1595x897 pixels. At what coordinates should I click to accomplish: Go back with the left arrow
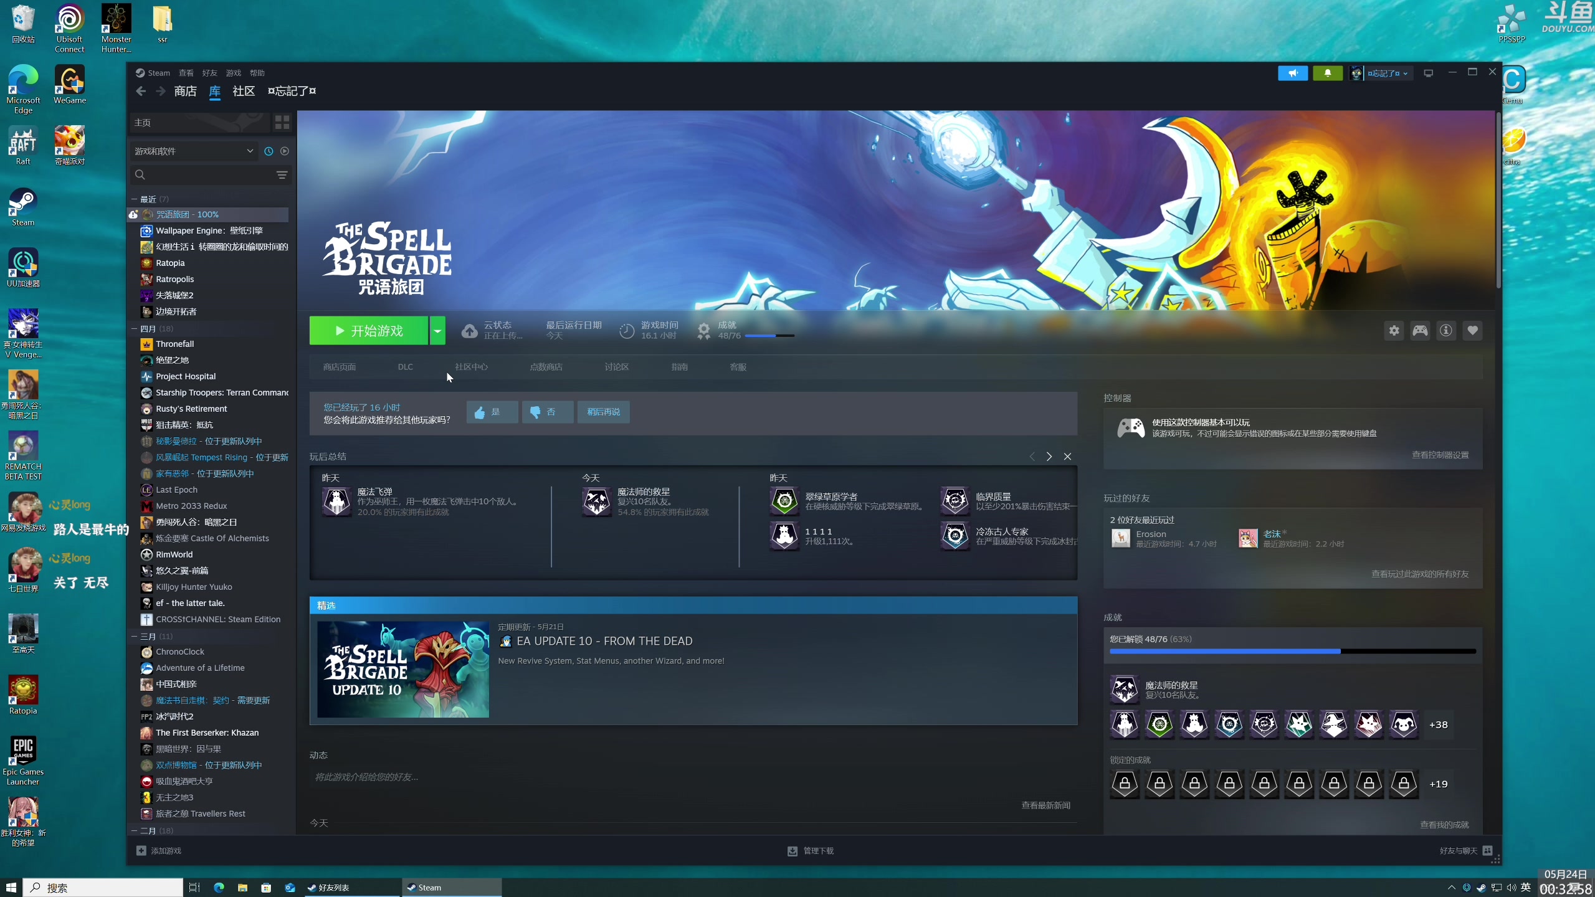coord(141,91)
